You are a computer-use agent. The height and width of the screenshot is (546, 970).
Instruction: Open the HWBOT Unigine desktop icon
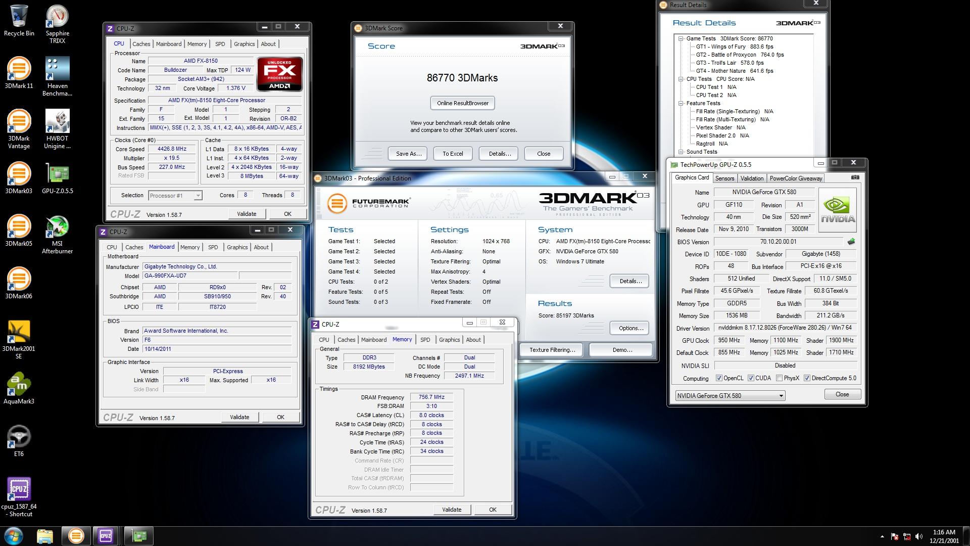click(x=57, y=129)
